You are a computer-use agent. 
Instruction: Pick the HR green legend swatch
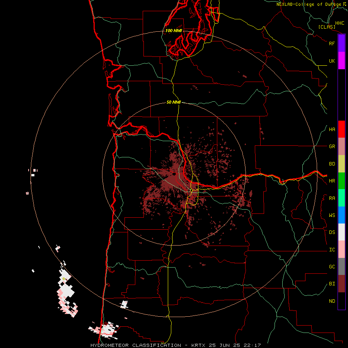click(x=341, y=181)
